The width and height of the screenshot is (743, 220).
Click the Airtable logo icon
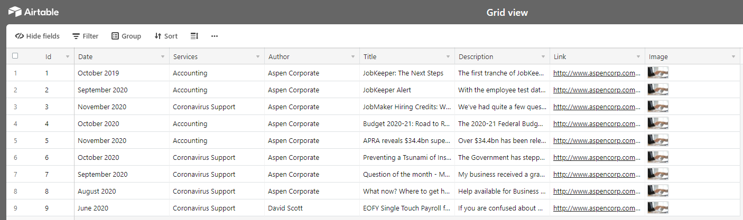coord(15,12)
